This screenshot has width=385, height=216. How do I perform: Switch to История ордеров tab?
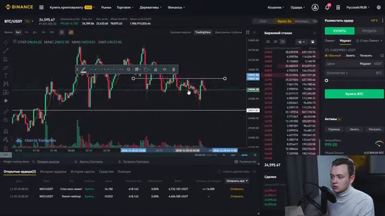tap(54, 172)
